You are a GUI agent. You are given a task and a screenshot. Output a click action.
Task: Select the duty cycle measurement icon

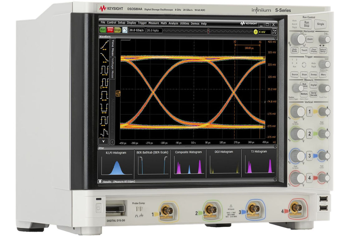tap(104, 121)
